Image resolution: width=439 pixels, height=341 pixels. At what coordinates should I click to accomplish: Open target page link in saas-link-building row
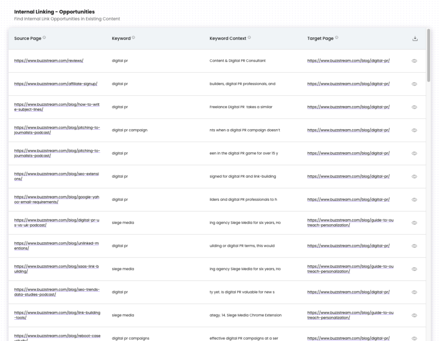tap(350, 269)
